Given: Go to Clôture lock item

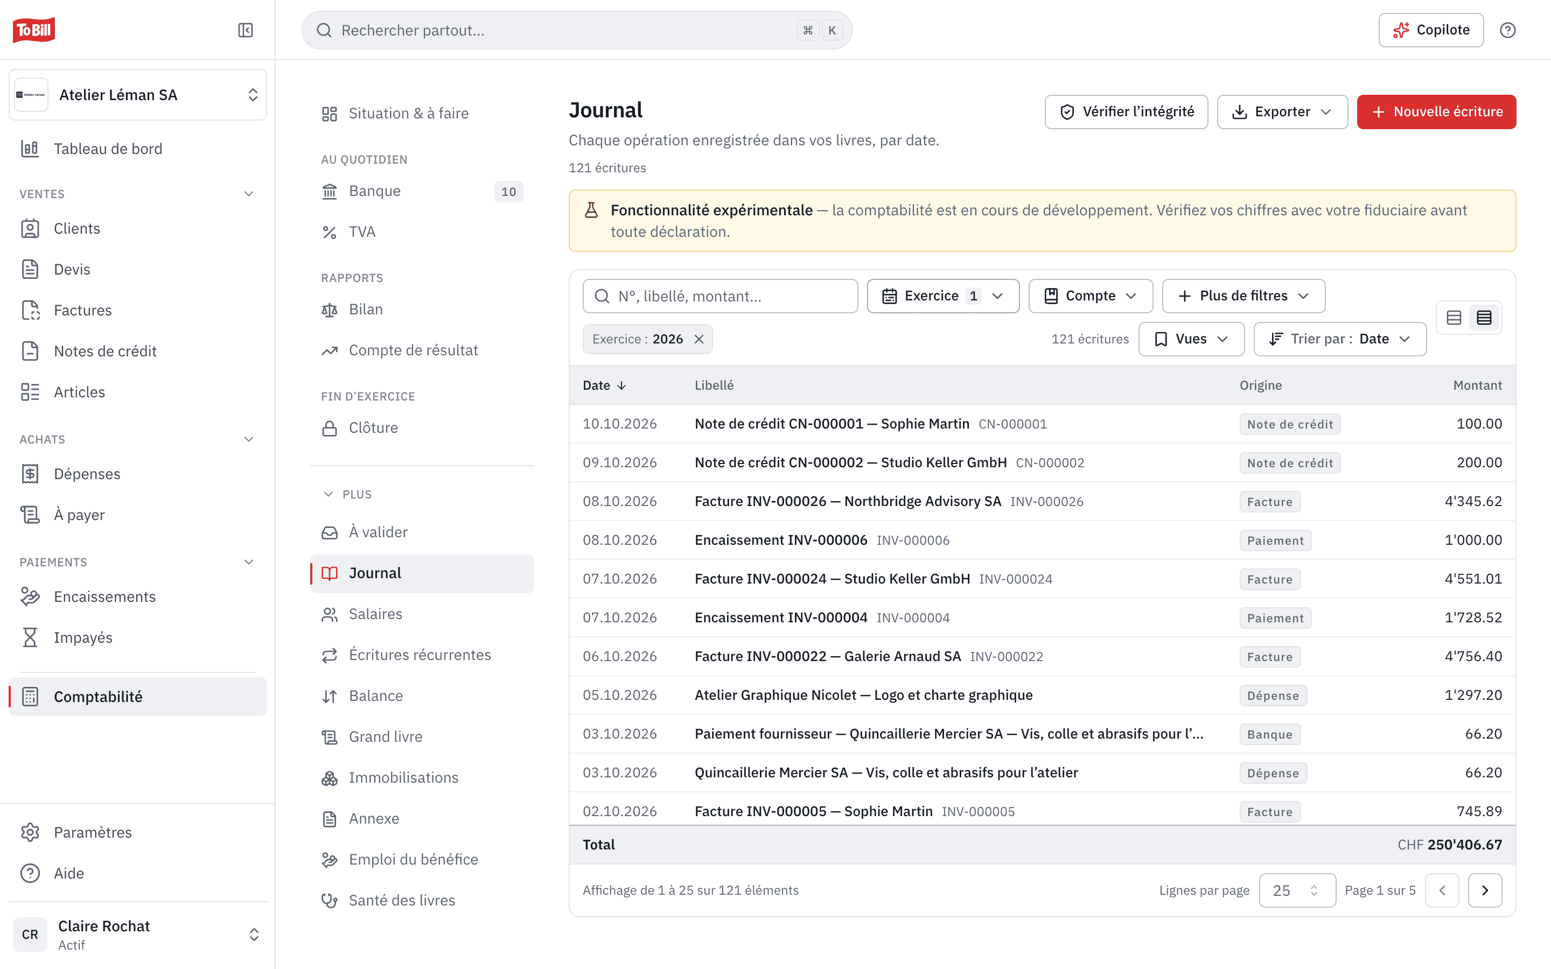Looking at the screenshot, I should pyautogui.click(x=422, y=428).
